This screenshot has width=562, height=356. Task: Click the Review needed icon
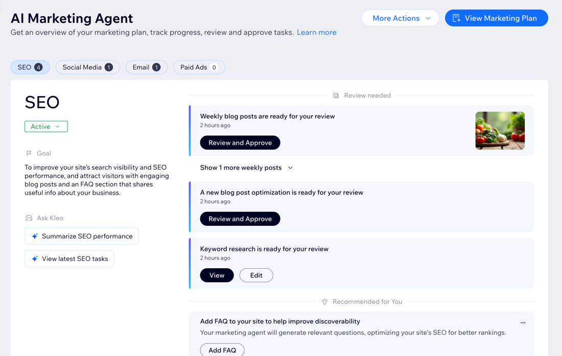point(336,96)
